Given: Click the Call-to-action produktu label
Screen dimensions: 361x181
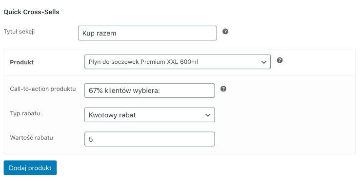Looking at the screenshot, I should pyautogui.click(x=43, y=89).
